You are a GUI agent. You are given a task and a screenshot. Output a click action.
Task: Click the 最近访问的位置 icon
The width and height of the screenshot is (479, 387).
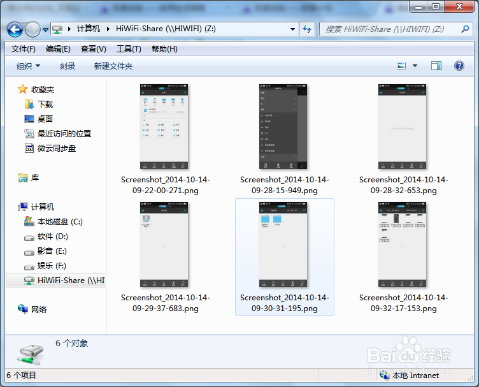point(29,133)
